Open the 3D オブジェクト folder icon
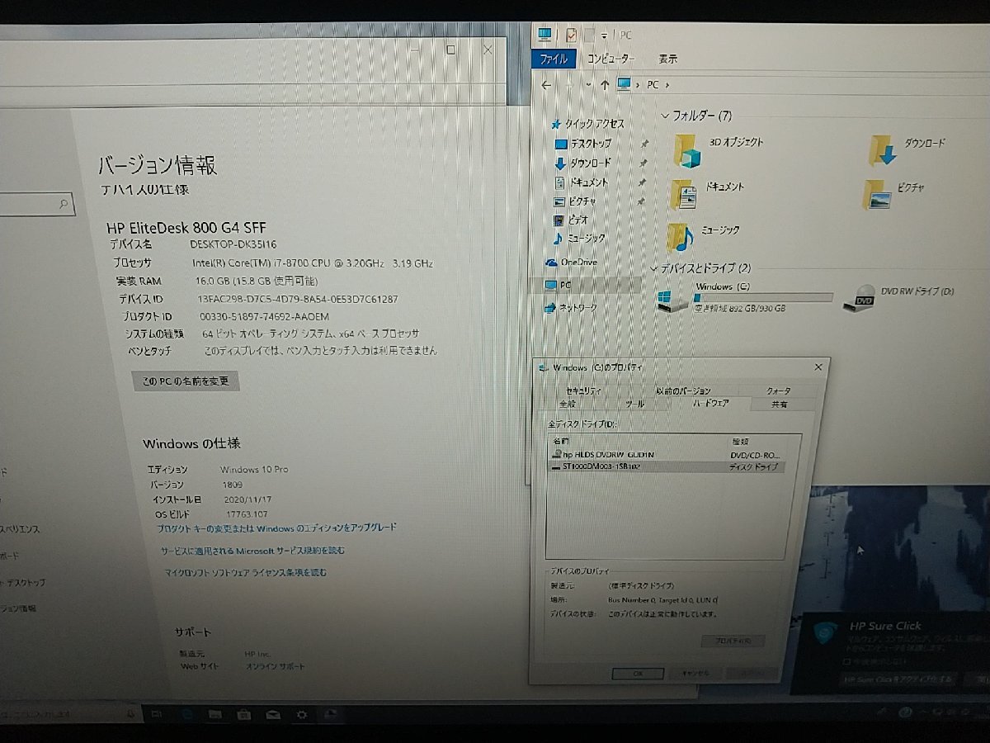Image resolution: width=990 pixels, height=743 pixels. click(x=686, y=149)
